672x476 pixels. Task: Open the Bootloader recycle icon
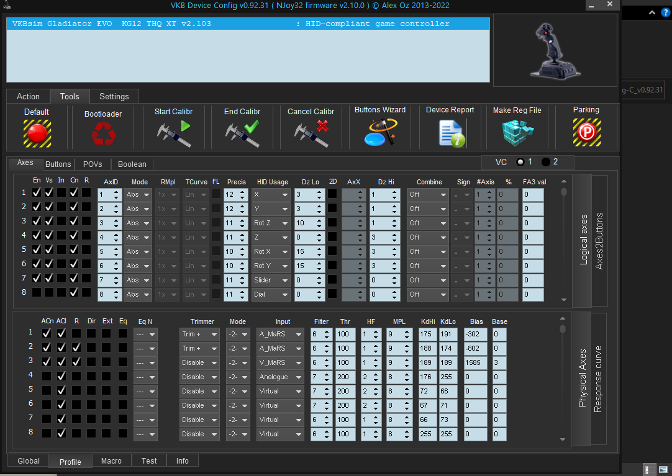click(x=102, y=133)
